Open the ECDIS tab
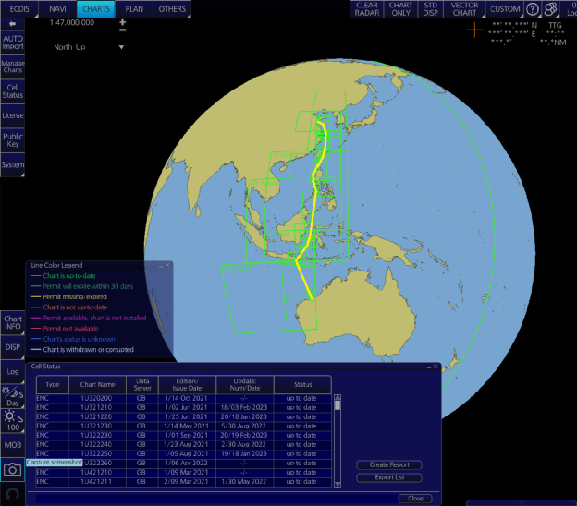This screenshot has height=506, width=577. coord(19,9)
